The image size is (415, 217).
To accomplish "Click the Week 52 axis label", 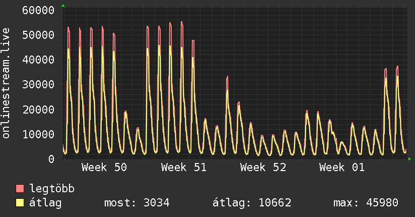I will (x=263, y=168).
